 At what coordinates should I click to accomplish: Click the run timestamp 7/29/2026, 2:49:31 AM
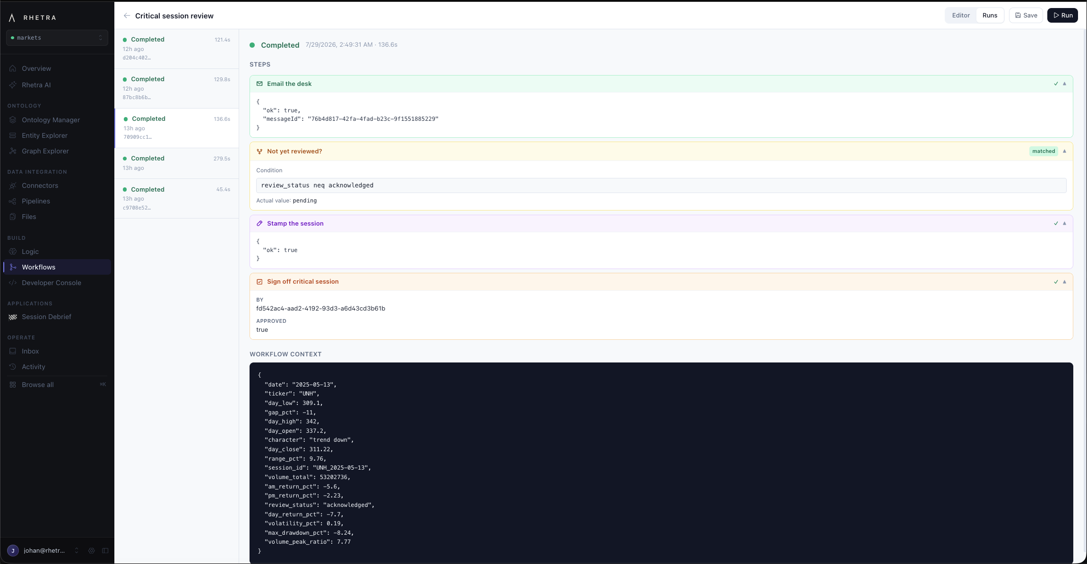339,45
